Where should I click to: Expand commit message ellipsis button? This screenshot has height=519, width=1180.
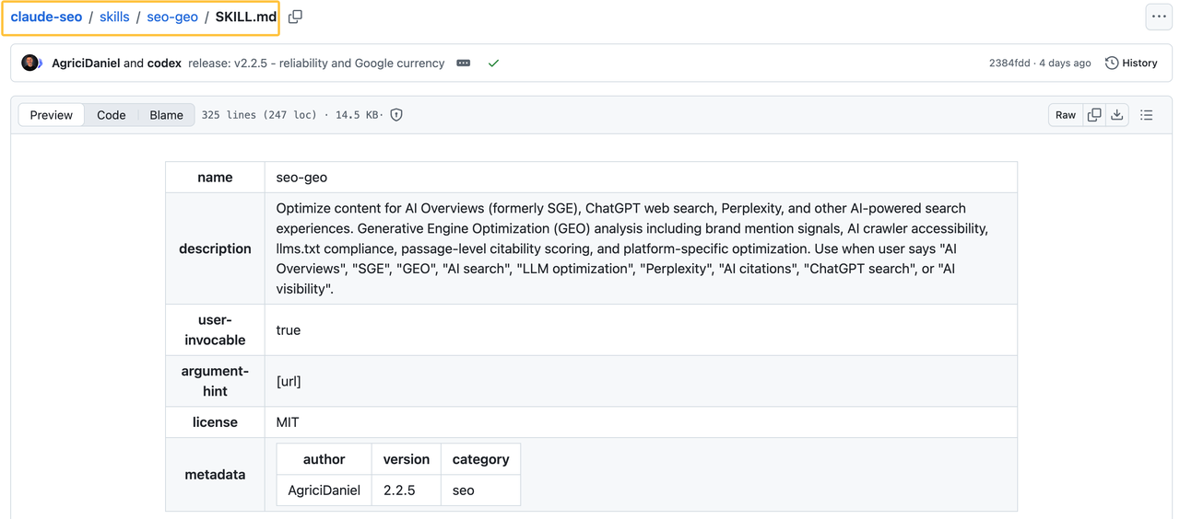464,63
